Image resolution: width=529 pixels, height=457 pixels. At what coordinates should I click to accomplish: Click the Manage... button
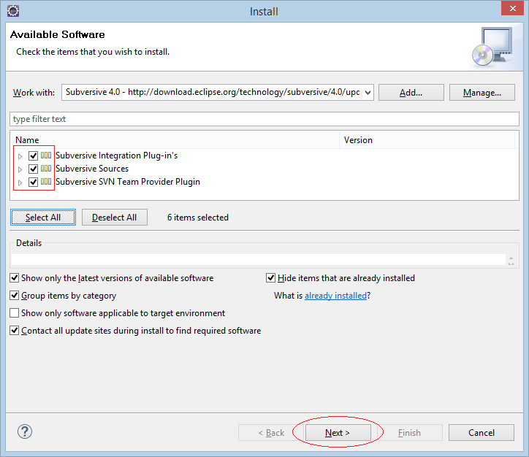click(482, 92)
